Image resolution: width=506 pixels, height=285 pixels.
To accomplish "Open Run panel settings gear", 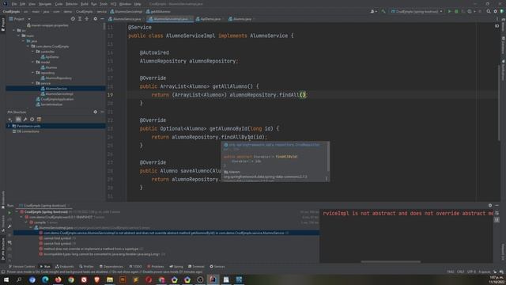I will (x=490, y=205).
